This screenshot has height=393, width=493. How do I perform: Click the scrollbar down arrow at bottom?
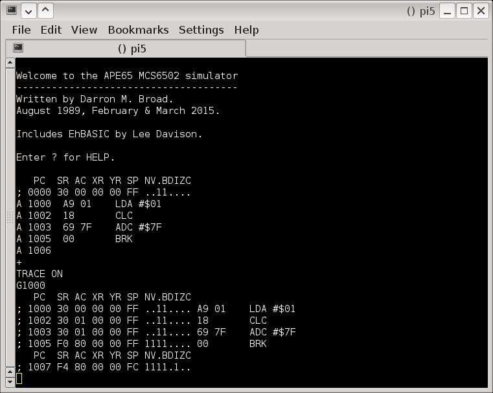click(10, 382)
